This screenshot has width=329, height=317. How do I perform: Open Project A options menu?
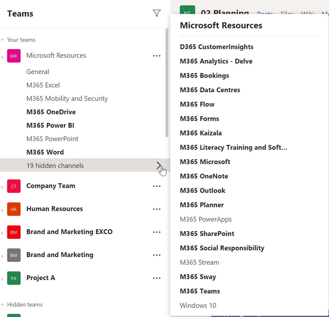click(157, 278)
